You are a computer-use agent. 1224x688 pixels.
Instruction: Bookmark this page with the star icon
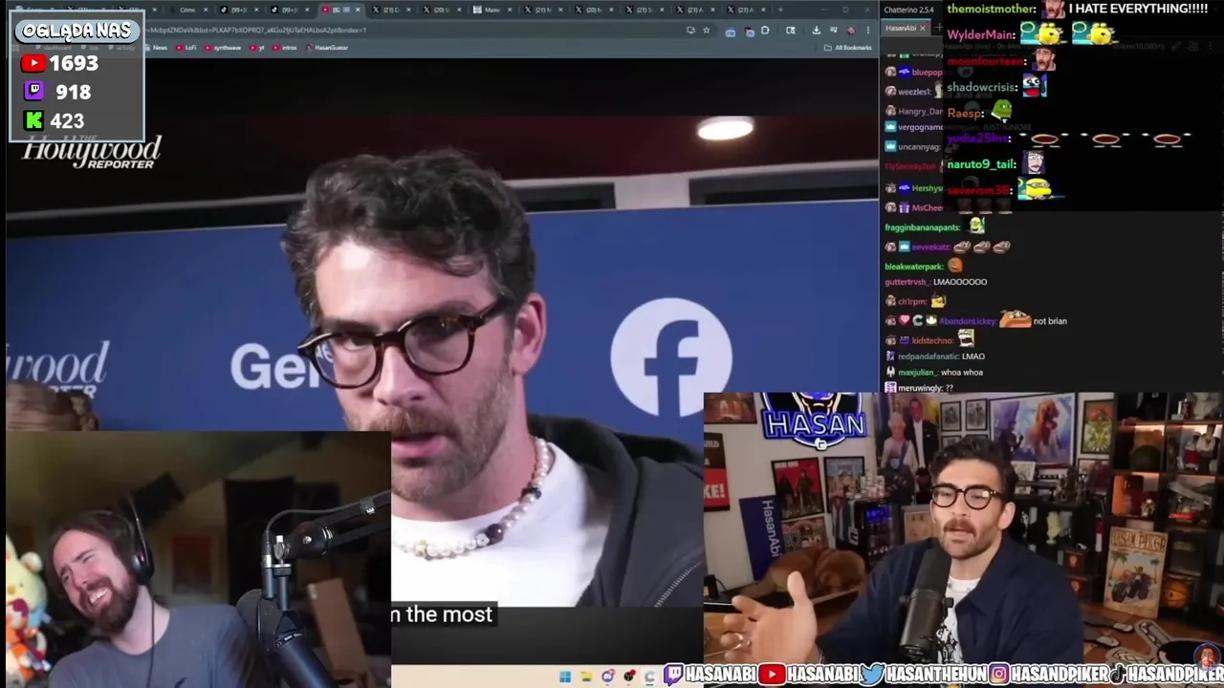(x=707, y=30)
